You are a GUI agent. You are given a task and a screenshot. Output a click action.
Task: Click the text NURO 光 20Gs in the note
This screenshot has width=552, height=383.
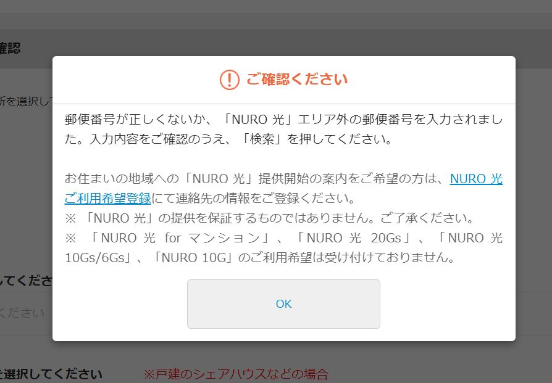[x=354, y=237]
